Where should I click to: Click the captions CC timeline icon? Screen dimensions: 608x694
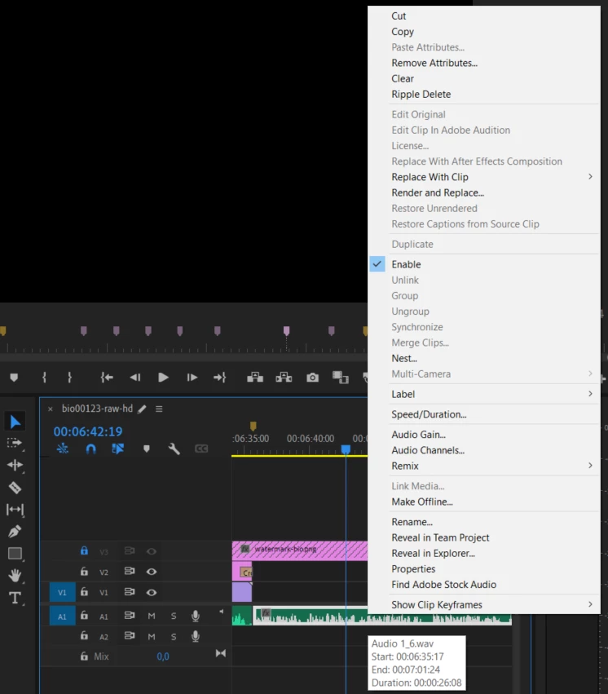point(201,449)
